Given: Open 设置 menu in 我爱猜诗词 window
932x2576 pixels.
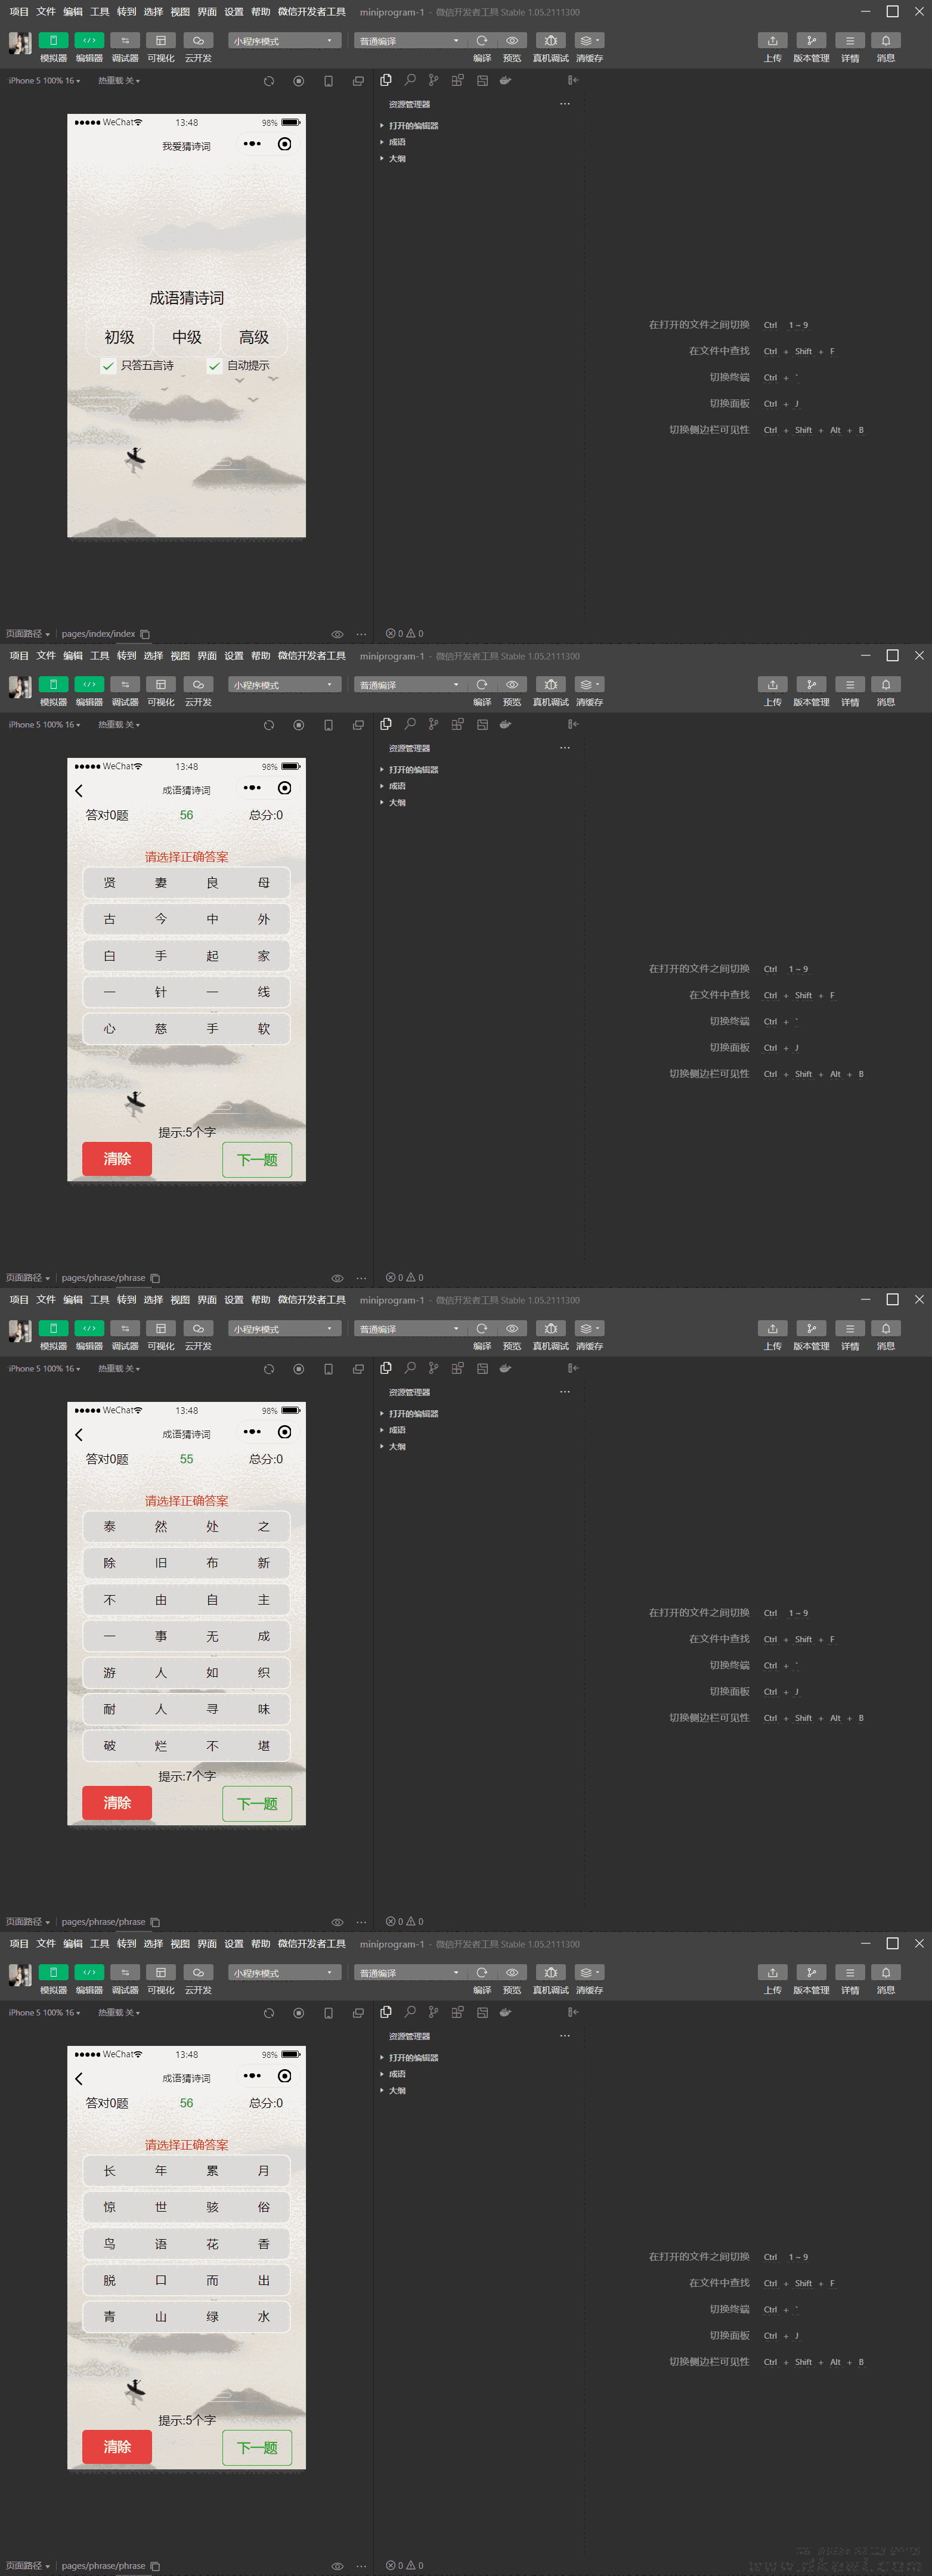Looking at the screenshot, I should pyautogui.click(x=234, y=12).
